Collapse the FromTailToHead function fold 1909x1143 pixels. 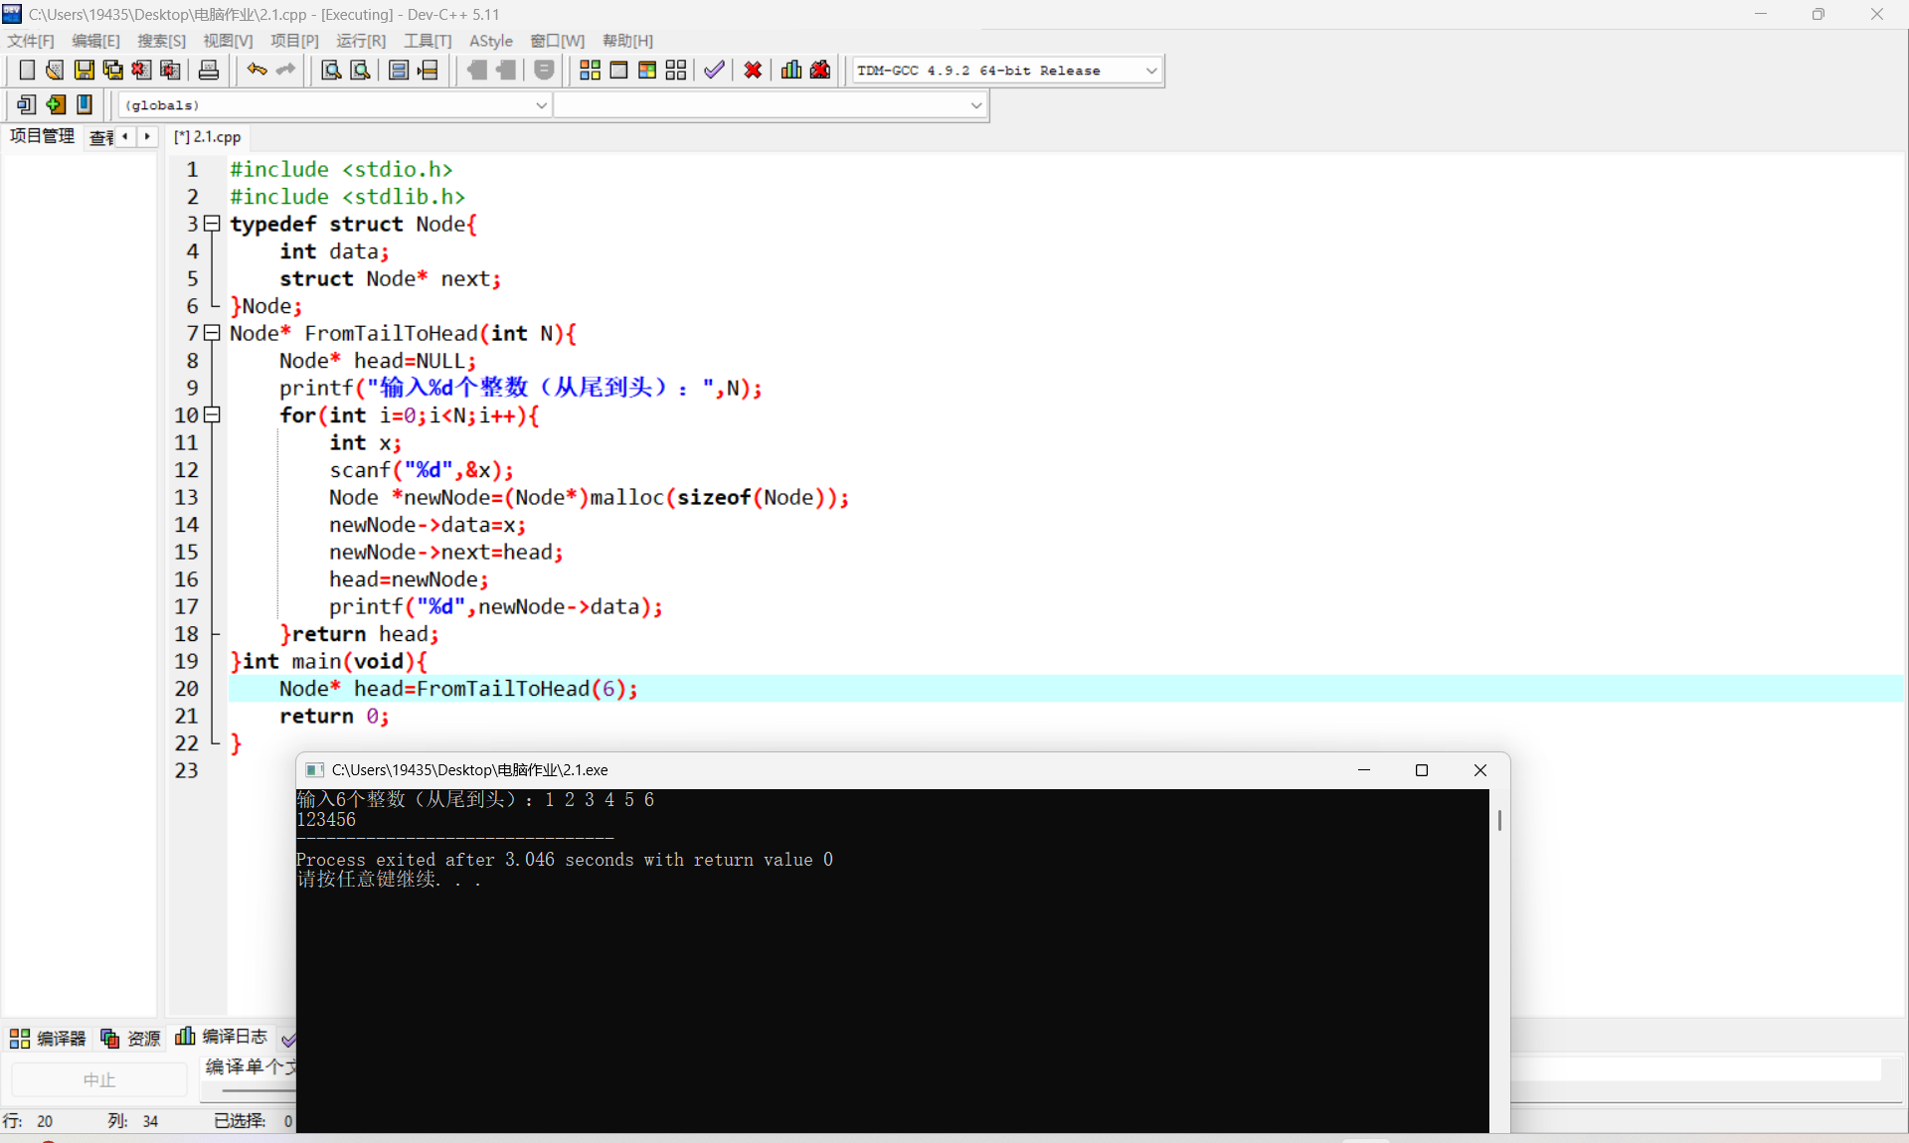212,333
